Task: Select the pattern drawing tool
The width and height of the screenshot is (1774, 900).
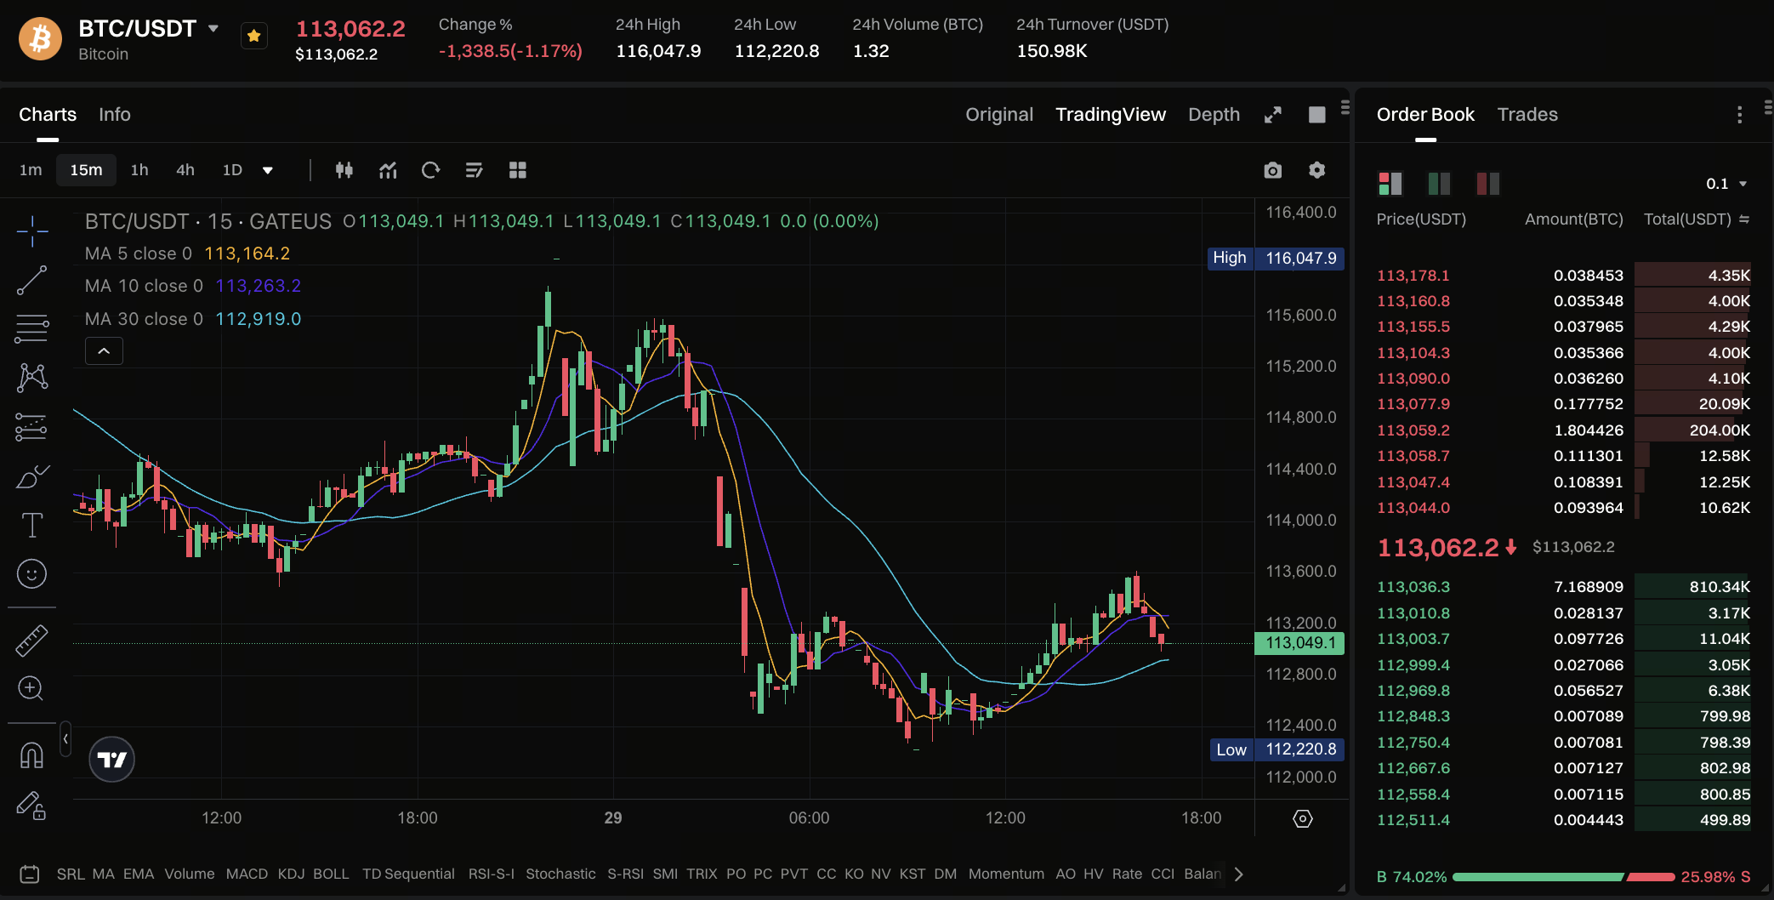Action: 31,378
